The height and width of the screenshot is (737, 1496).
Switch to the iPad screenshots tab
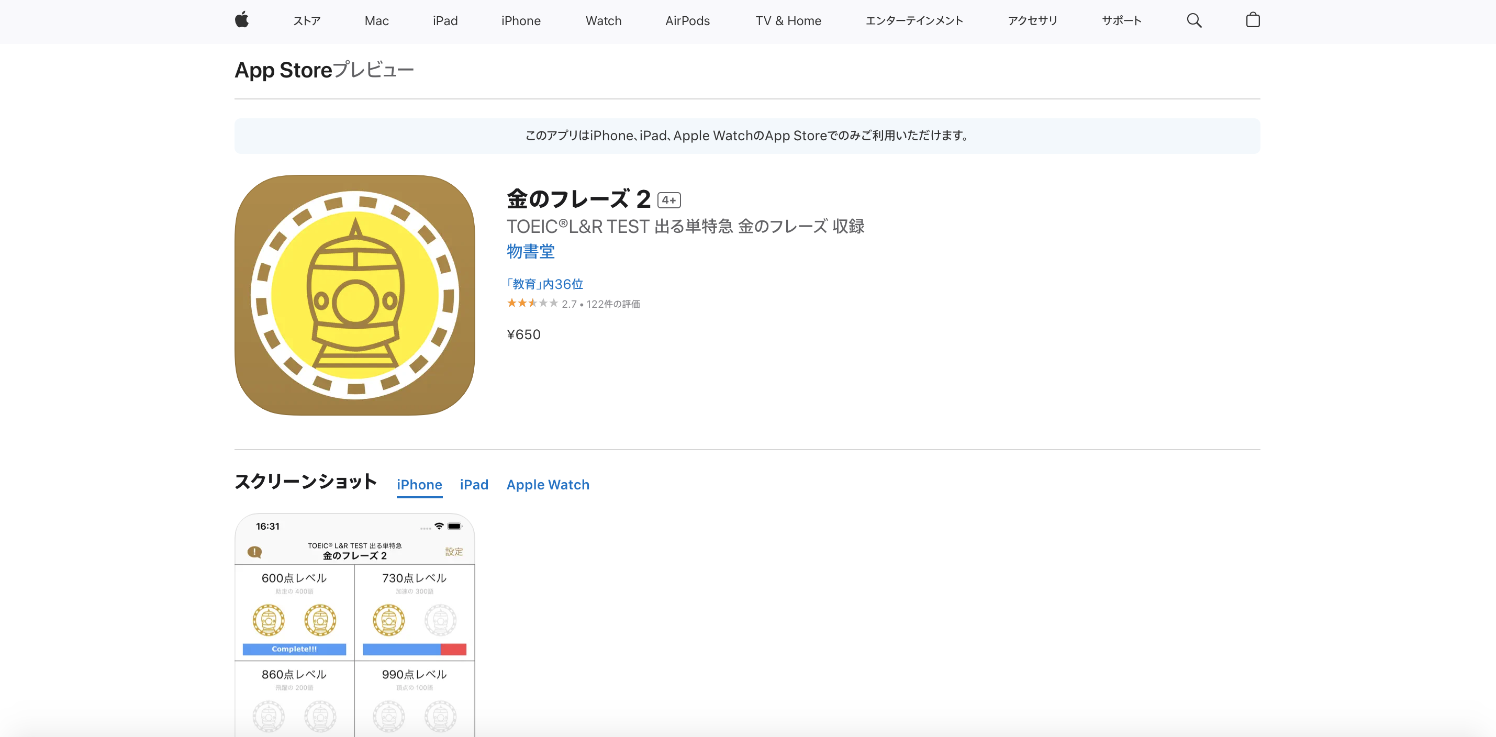click(474, 484)
